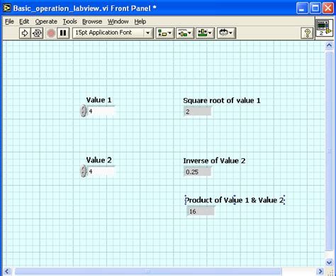The width and height of the screenshot is (336, 276).
Task: Open the Edit menu
Action: coord(24,21)
